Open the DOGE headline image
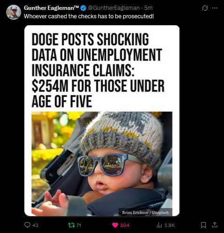Viewport: 224px width, 233px height. pyautogui.click(x=102, y=120)
